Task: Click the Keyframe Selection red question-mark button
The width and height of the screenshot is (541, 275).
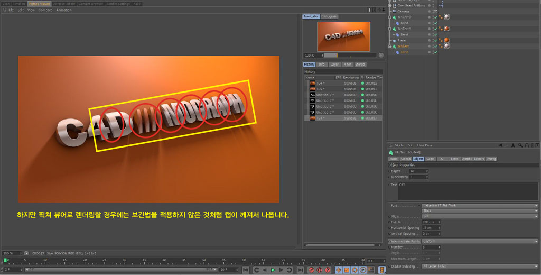Action: 328,270
